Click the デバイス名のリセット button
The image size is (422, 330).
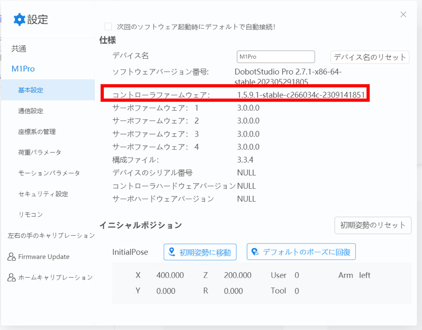tap(370, 57)
